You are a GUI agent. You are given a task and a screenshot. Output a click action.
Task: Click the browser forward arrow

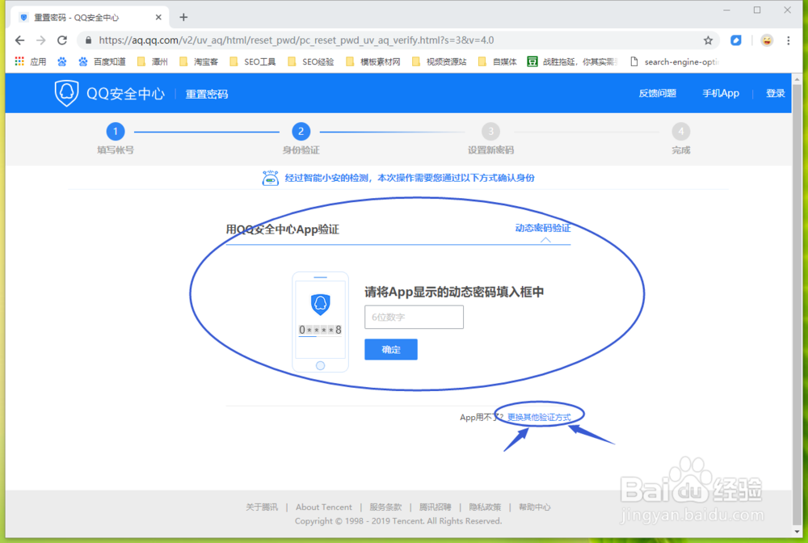click(x=40, y=40)
